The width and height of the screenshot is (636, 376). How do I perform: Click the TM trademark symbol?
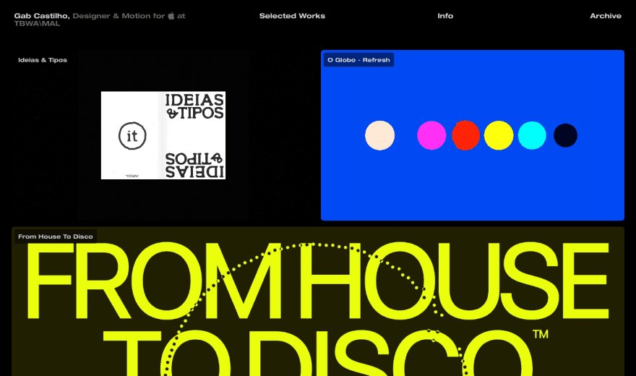point(541,334)
